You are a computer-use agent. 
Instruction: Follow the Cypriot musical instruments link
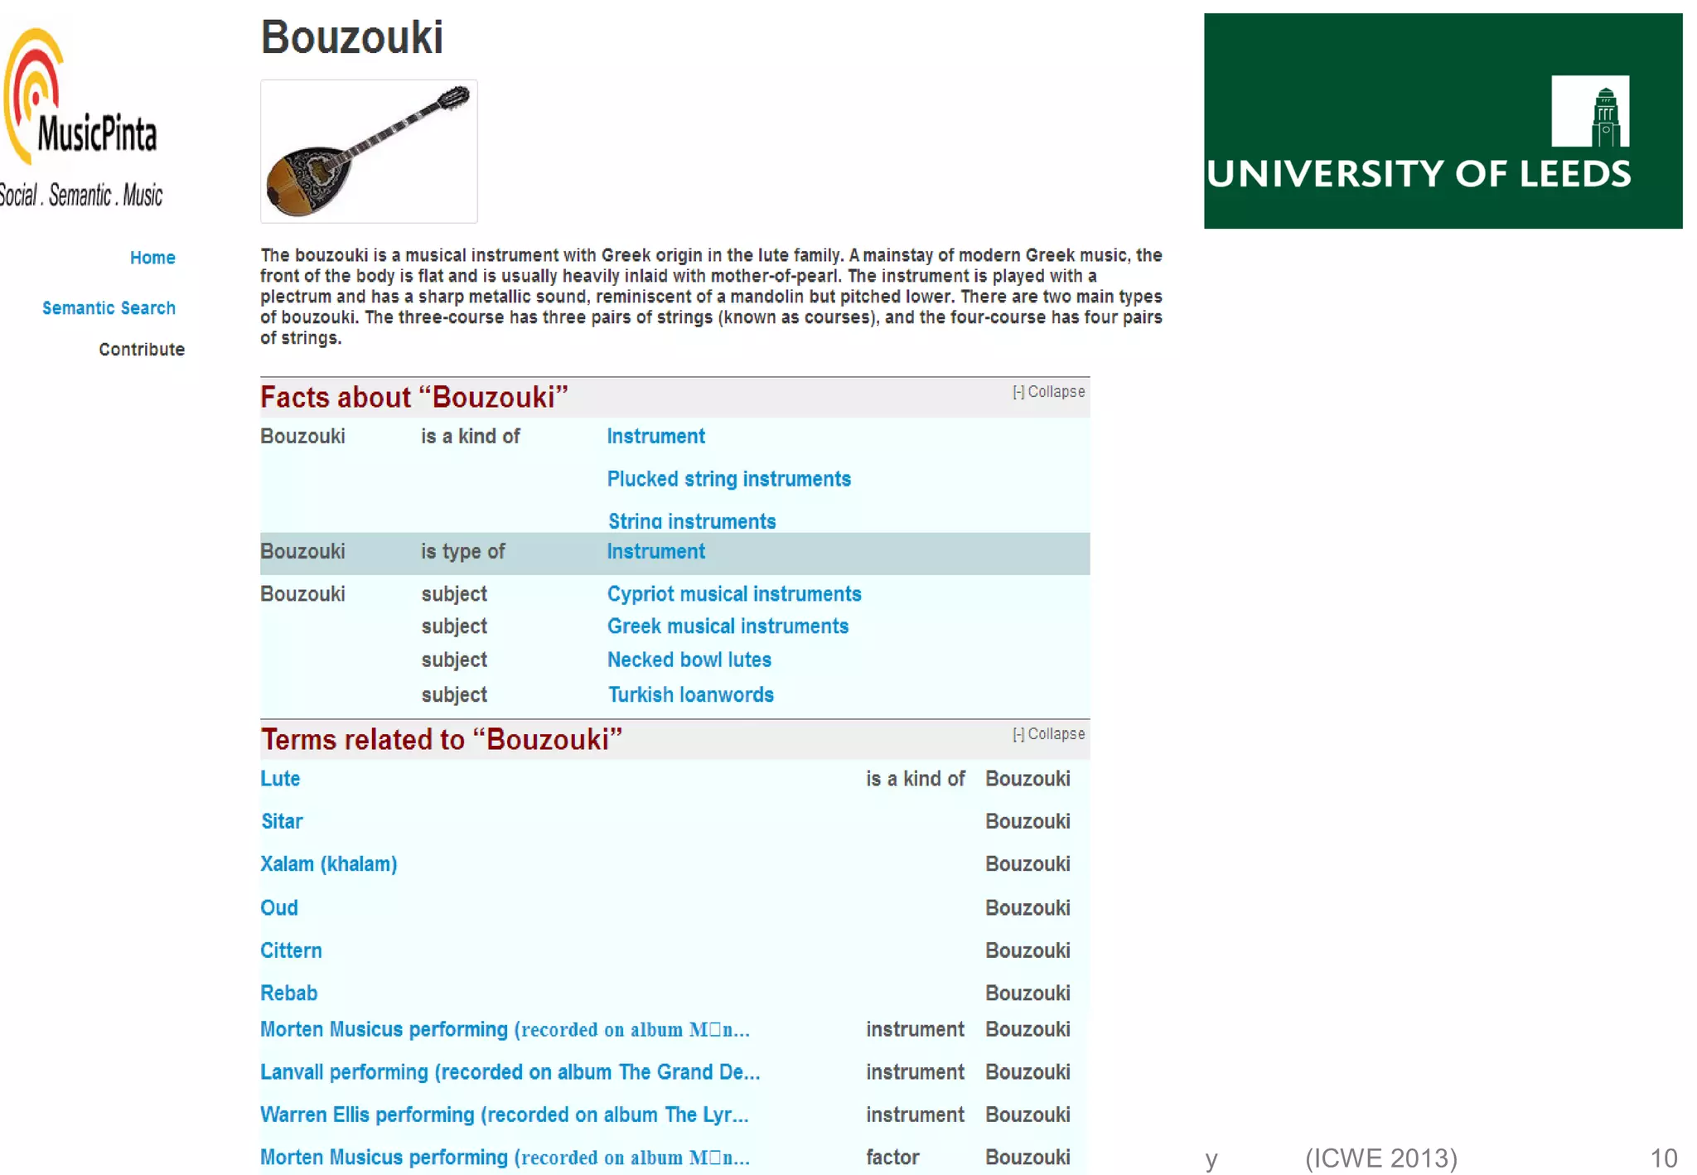point(733,594)
